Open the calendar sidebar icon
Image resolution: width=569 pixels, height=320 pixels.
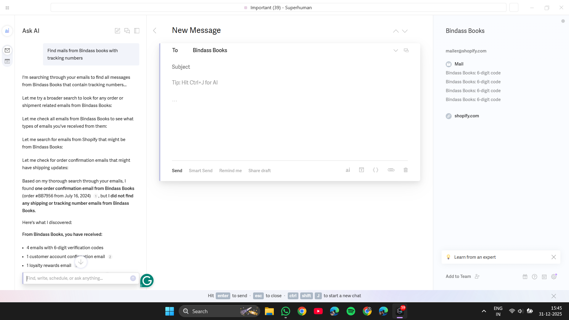(x=7, y=61)
